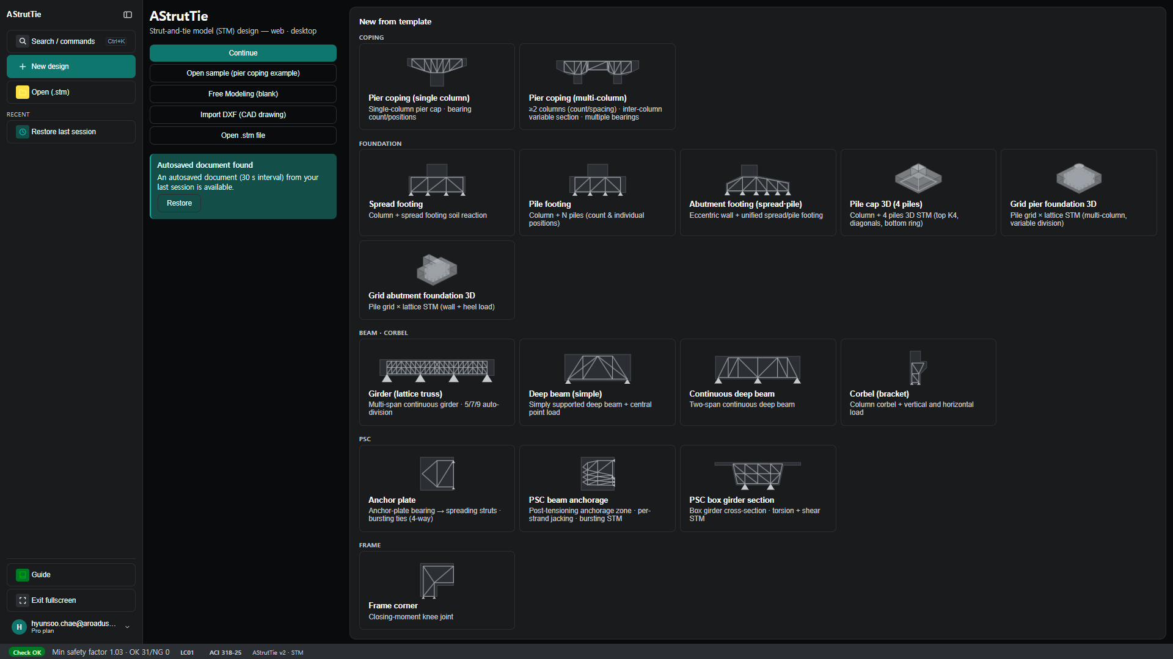Click the hyunsoo.chae account email
The height and width of the screenshot is (659, 1173).
click(73, 624)
